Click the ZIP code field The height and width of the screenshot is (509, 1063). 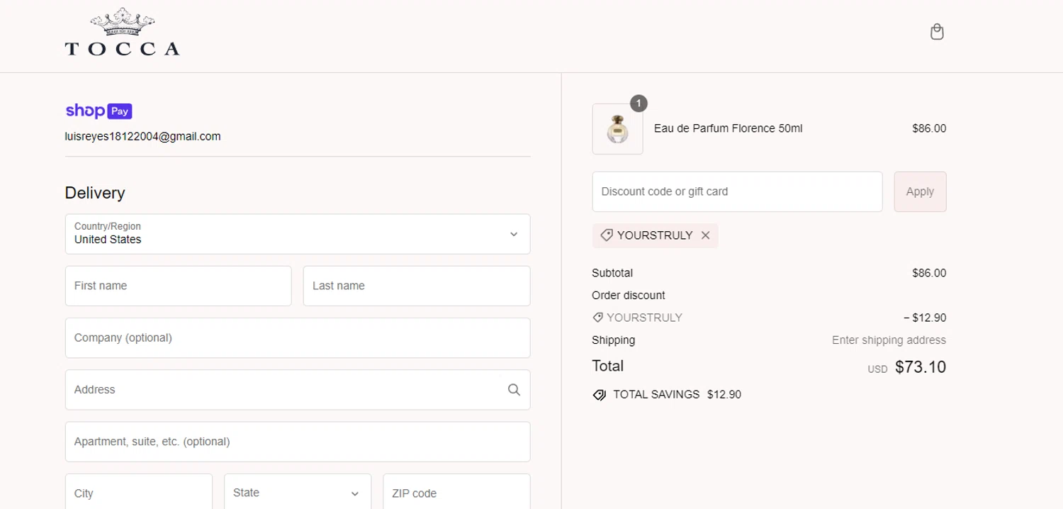[456, 493]
